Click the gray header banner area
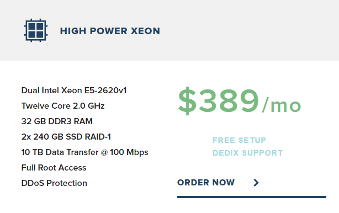 point(169,30)
